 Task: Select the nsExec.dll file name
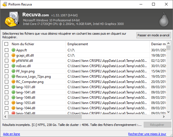pyautogui.click(x=23, y=66)
